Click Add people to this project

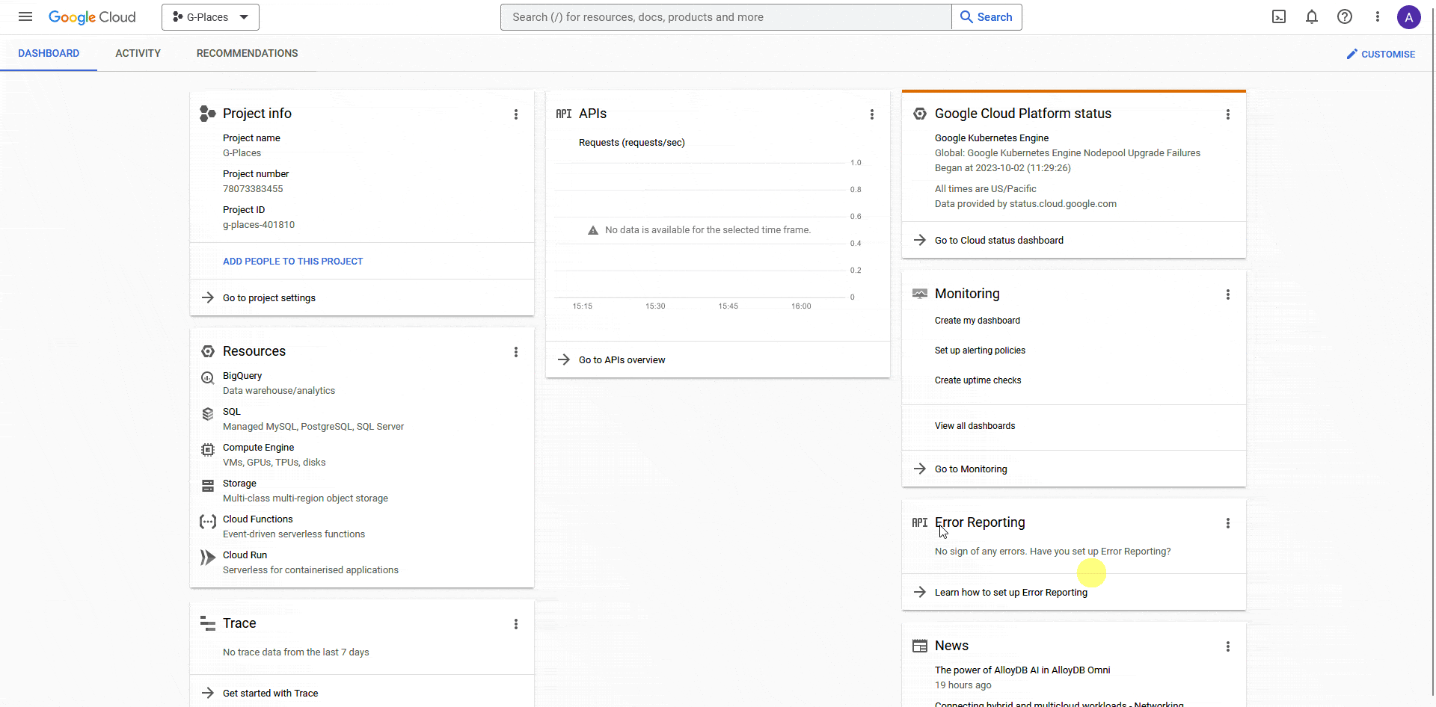coord(292,262)
